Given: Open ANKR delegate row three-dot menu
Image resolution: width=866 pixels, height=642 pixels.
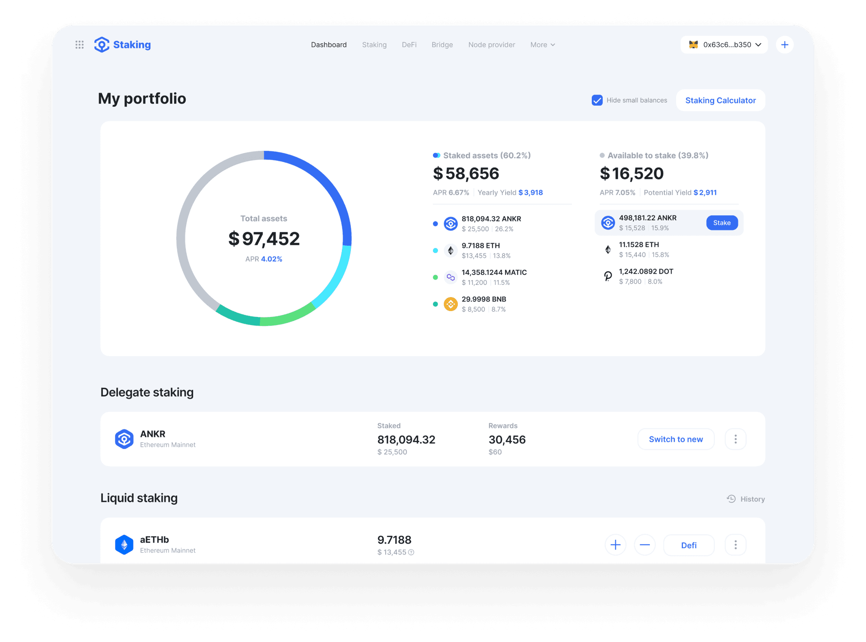Looking at the screenshot, I should click(x=735, y=439).
